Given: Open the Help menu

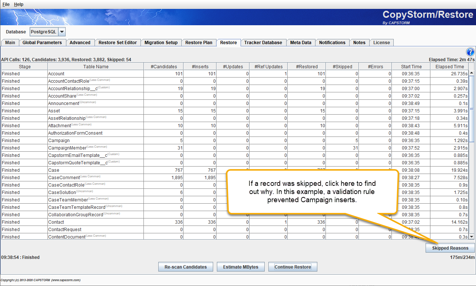Looking at the screenshot, I should click(x=19, y=4).
